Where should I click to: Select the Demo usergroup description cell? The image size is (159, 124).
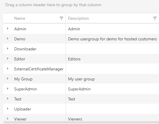click(x=113, y=39)
